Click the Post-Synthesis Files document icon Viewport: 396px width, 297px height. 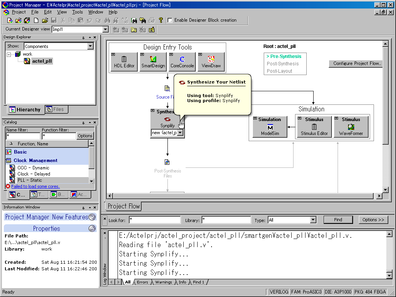167,162
